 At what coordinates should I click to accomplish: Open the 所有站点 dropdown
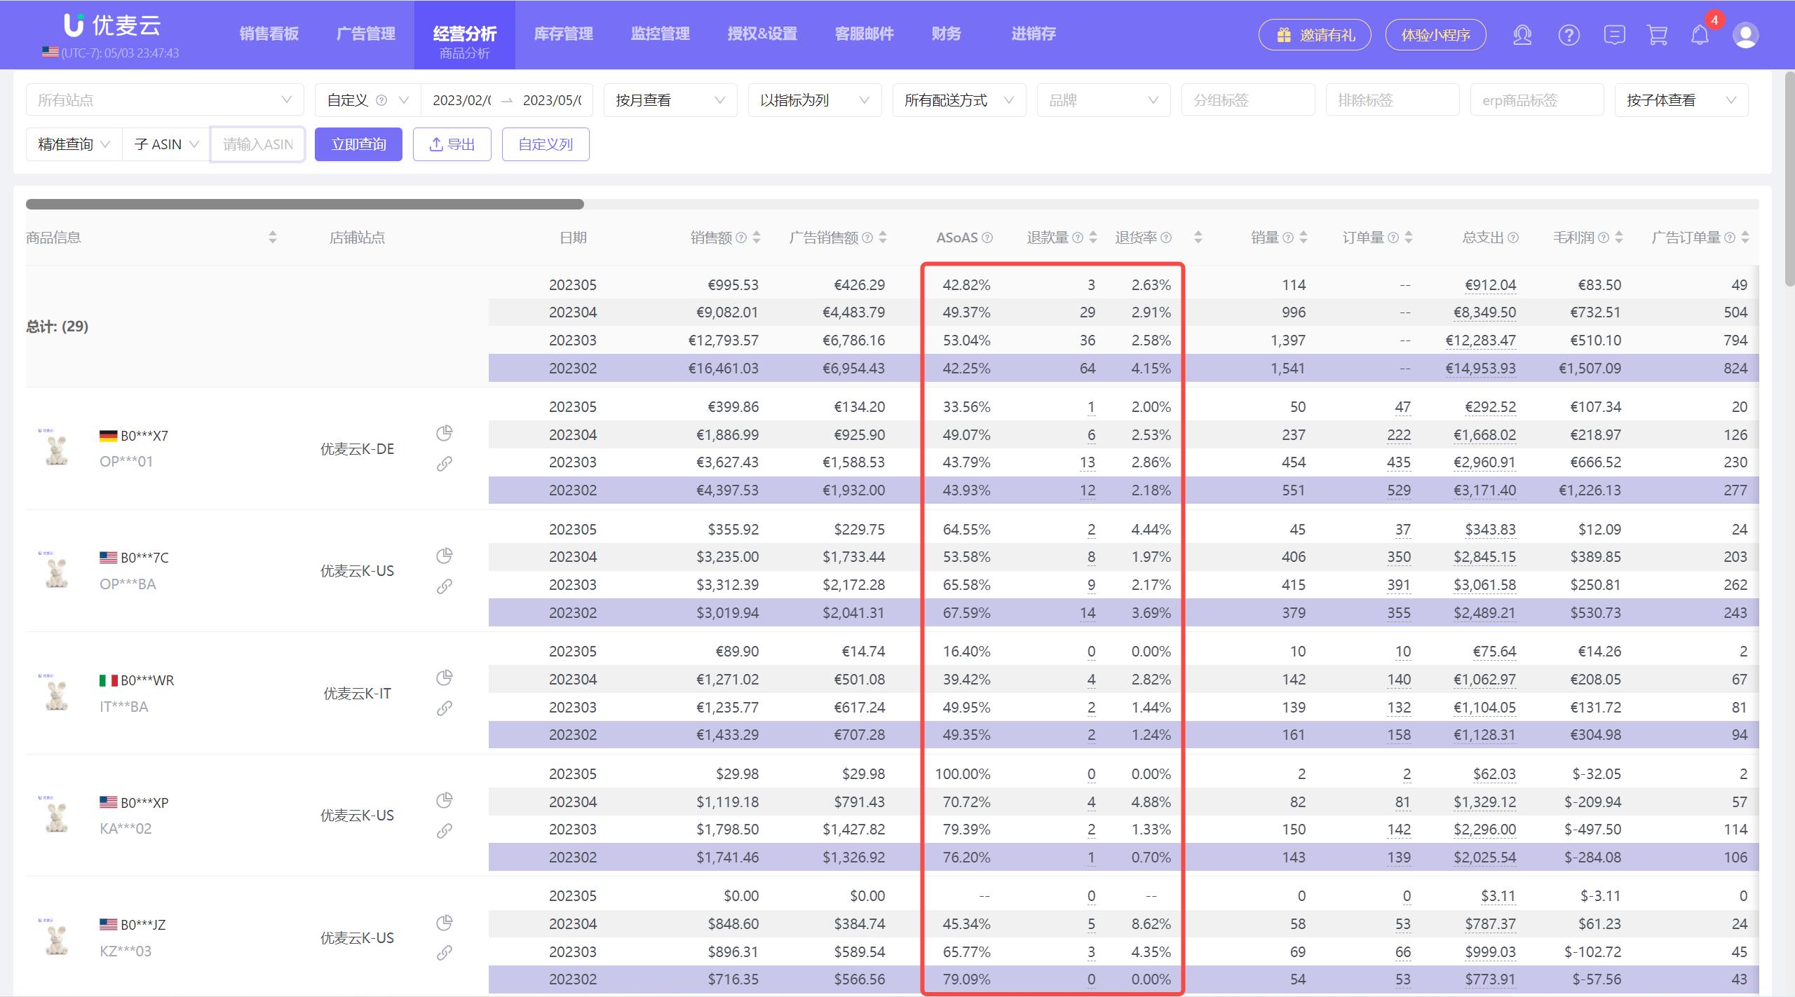[165, 99]
